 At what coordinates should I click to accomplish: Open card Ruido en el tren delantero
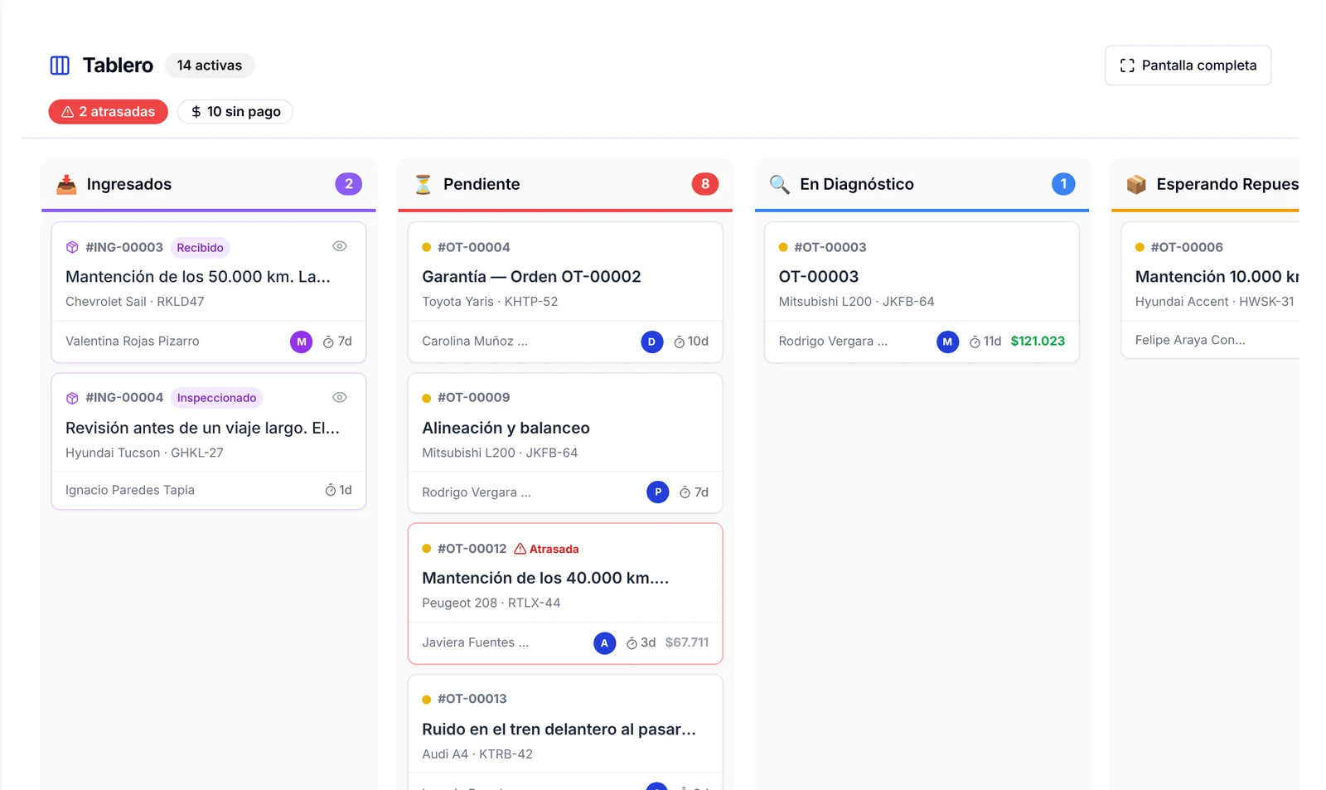pyautogui.click(x=565, y=733)
